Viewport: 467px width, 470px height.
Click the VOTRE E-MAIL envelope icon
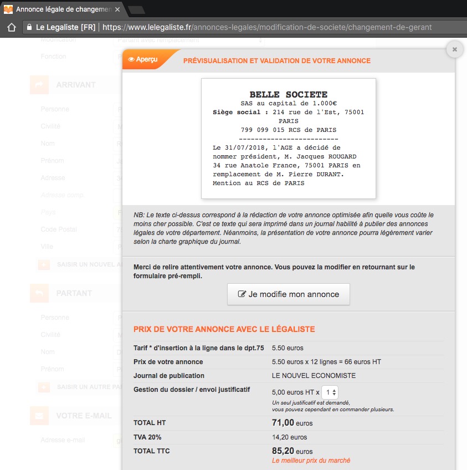[x=39, y=416]
